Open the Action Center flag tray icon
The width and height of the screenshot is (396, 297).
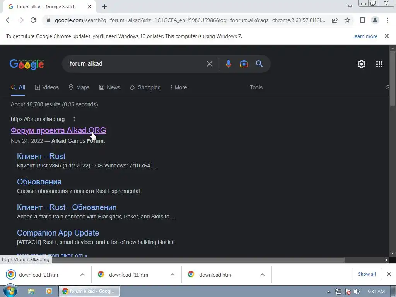click(348, 292)
